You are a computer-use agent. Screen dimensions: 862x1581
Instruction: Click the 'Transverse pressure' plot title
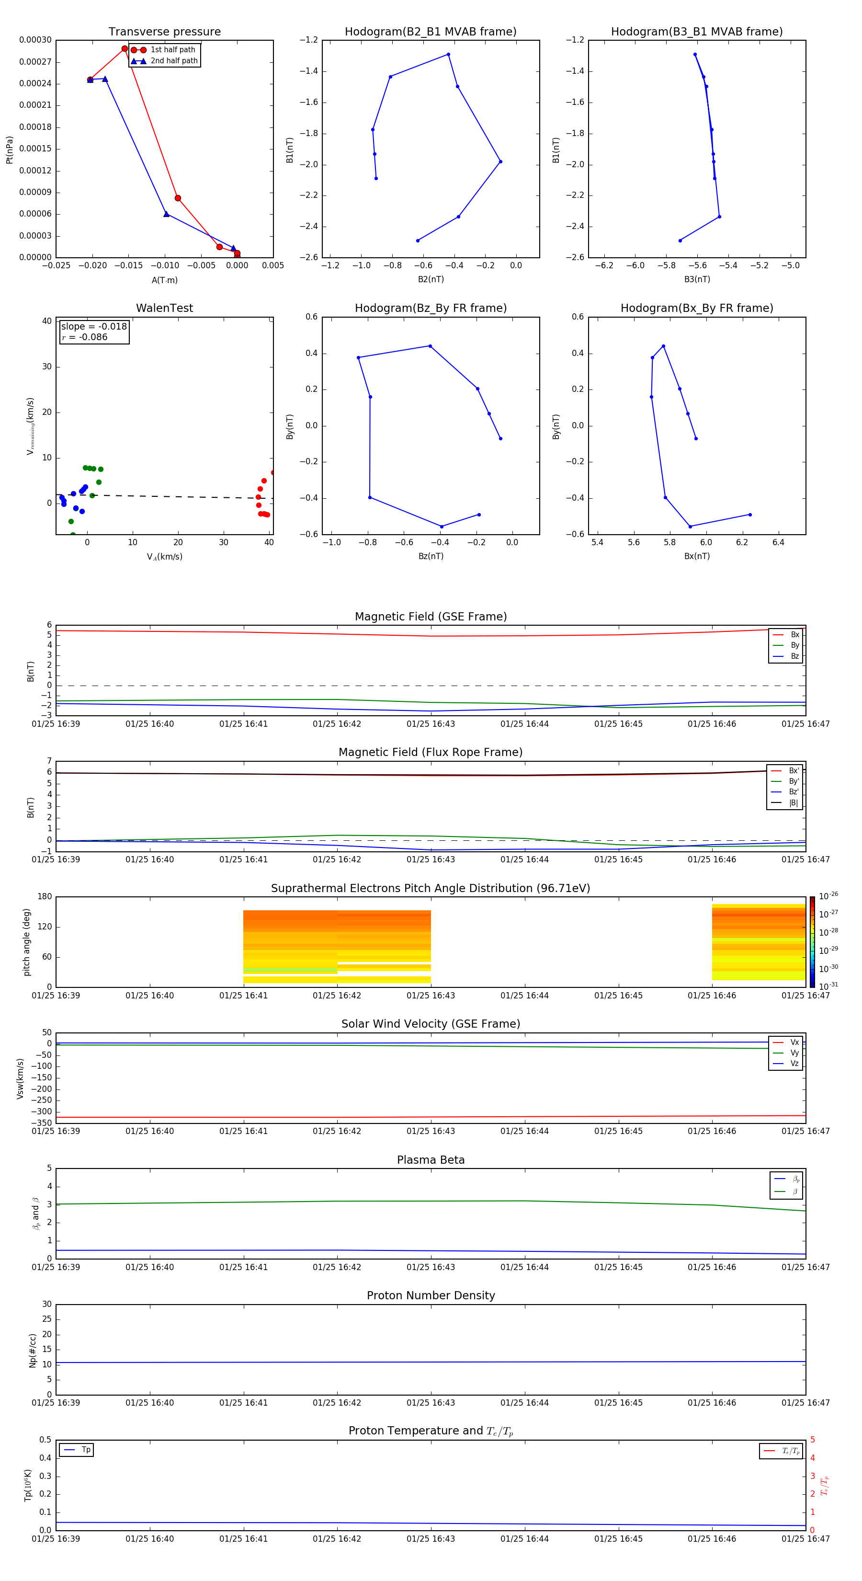pyautogui.click(x=164, y=32)
